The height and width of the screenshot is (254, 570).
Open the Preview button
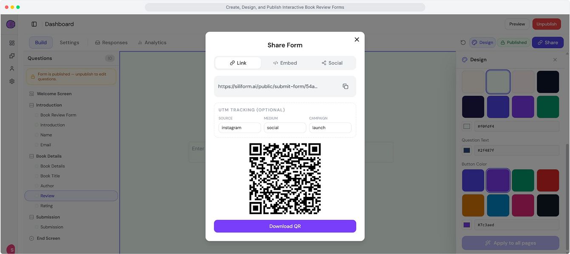pyautogui.click(x=517, y=24)
